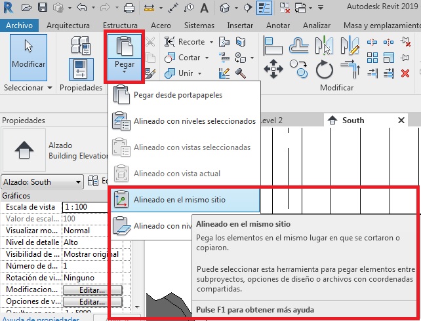Select the Rotate tool icon
The height and width of the screenshot is (321, 421).
pos(324,69)
